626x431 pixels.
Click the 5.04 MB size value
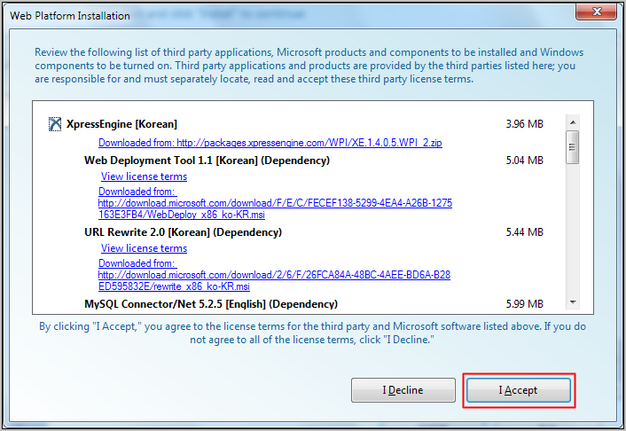click(x=525, y=161)
